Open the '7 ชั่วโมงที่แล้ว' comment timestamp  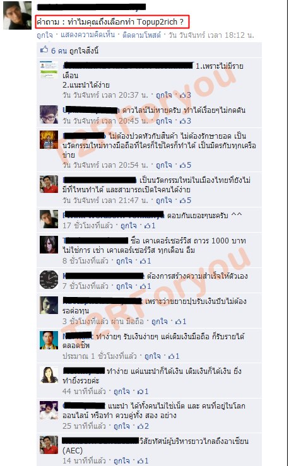85,286
